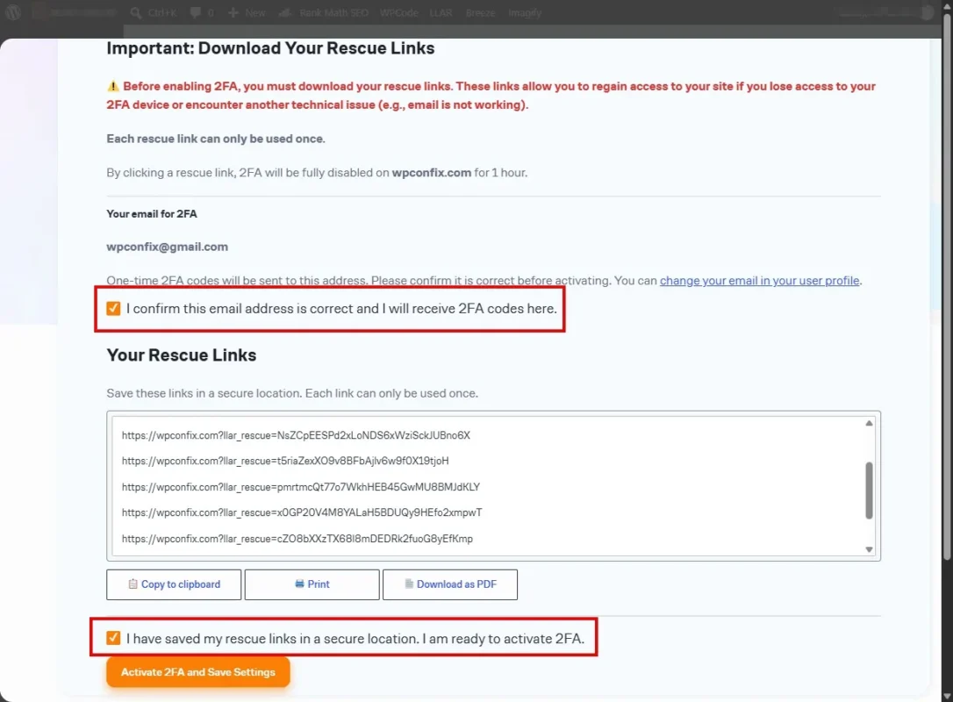Click rescue link ending pmrtmcQt77o7WkhHEB45GwMU8BMJdKLY
The height and width of the screenshot is (702, 953).
[301, 487]
